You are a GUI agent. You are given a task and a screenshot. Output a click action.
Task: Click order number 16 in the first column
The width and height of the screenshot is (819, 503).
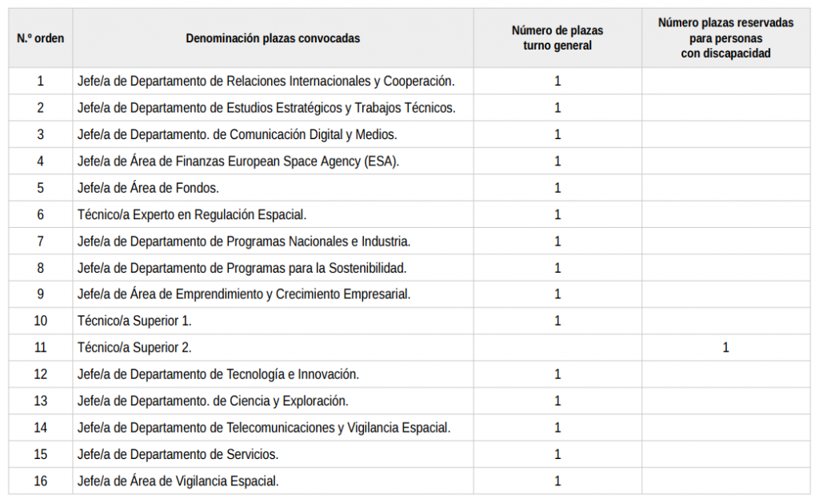point(40,481)
